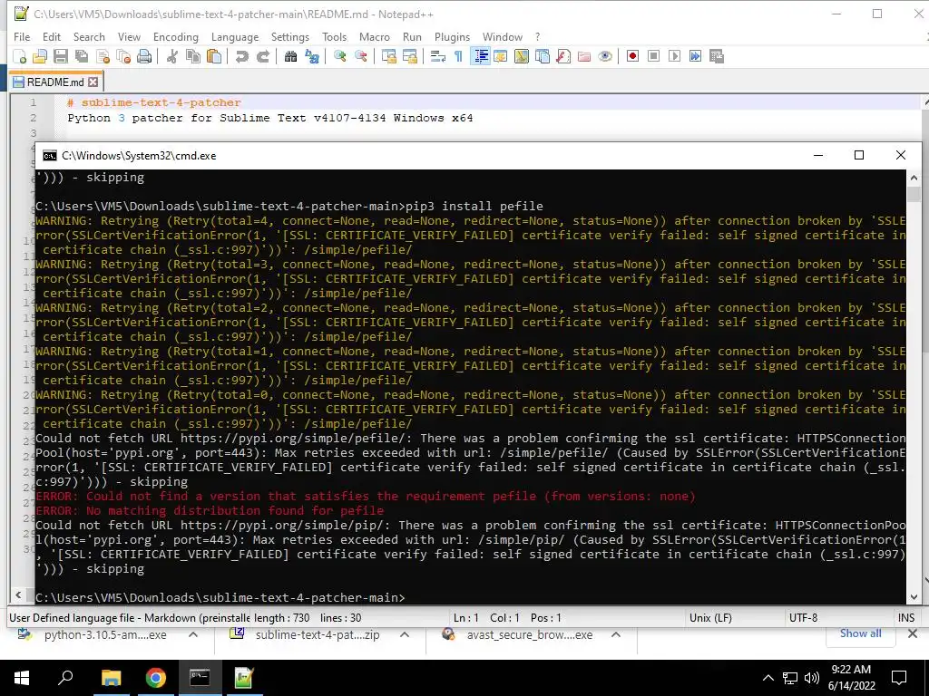
Task: Click the cmd window scroll down arrow
Action: [914, 596]
